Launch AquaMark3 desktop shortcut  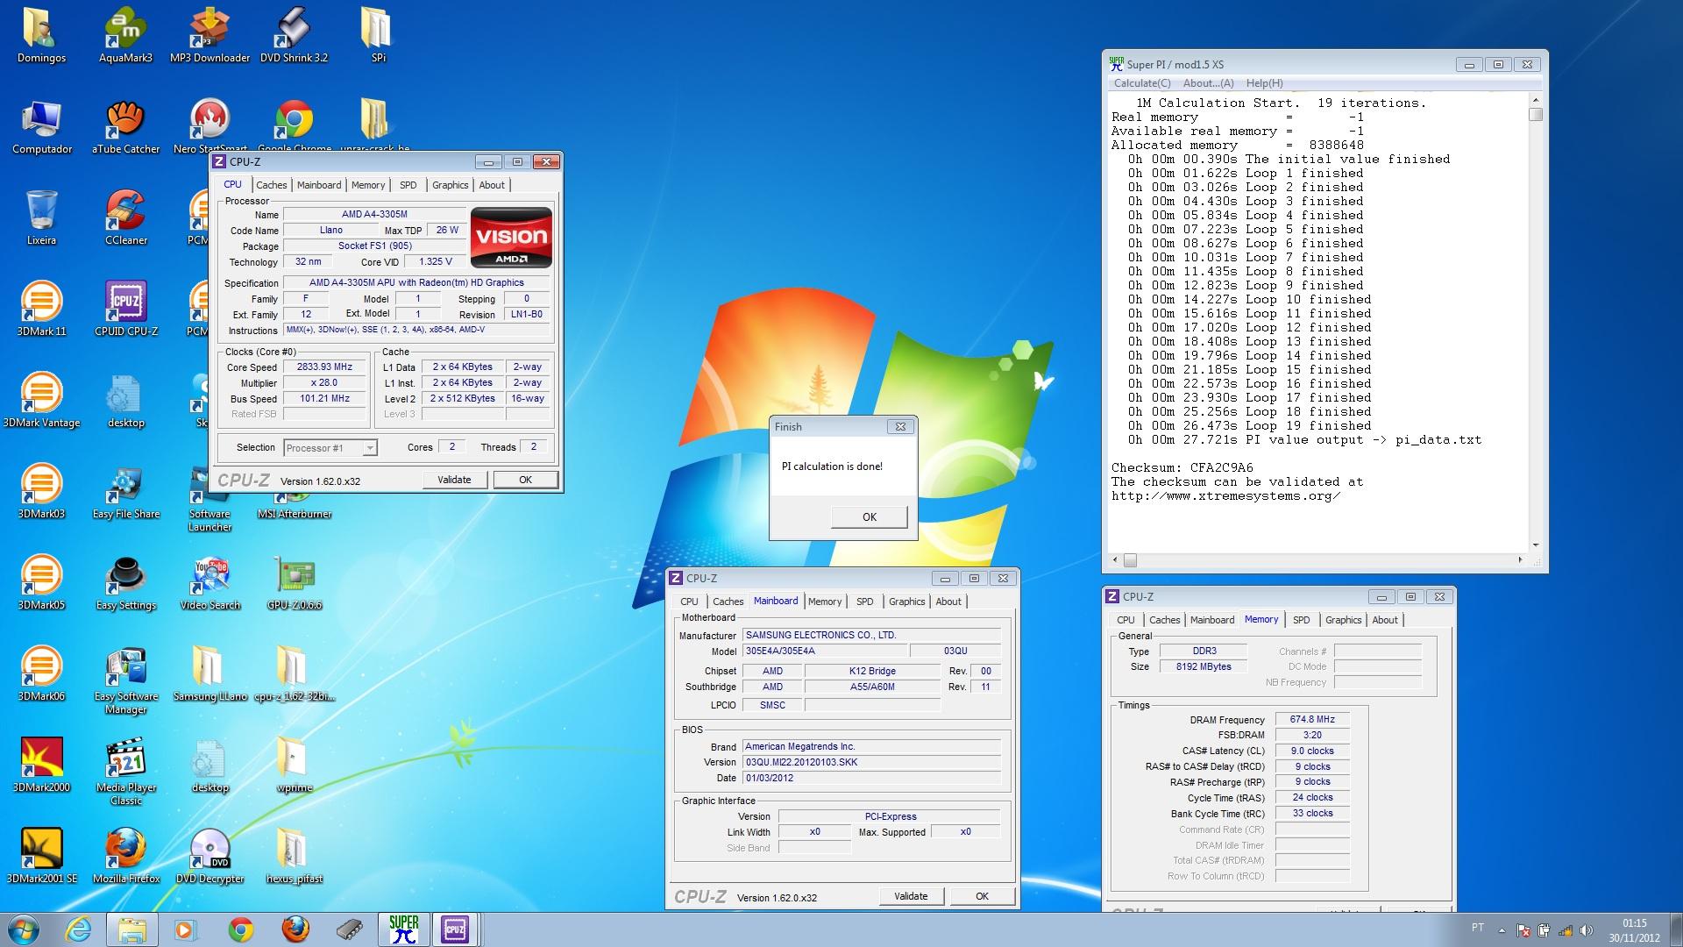click(x=125, y=35)
